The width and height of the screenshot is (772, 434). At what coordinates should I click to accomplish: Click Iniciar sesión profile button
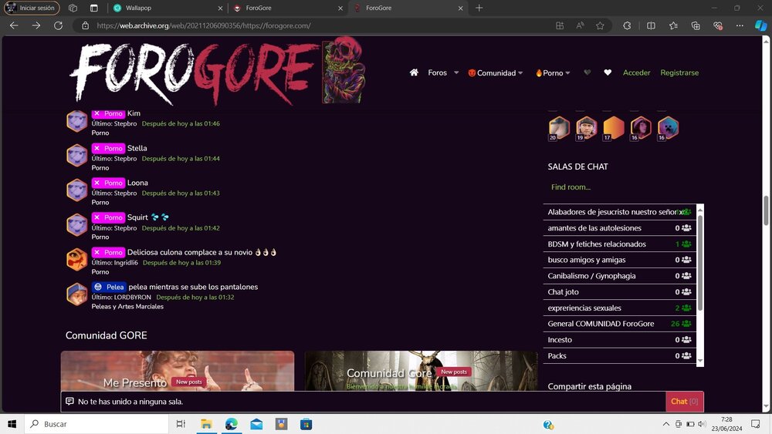(32, 8)
